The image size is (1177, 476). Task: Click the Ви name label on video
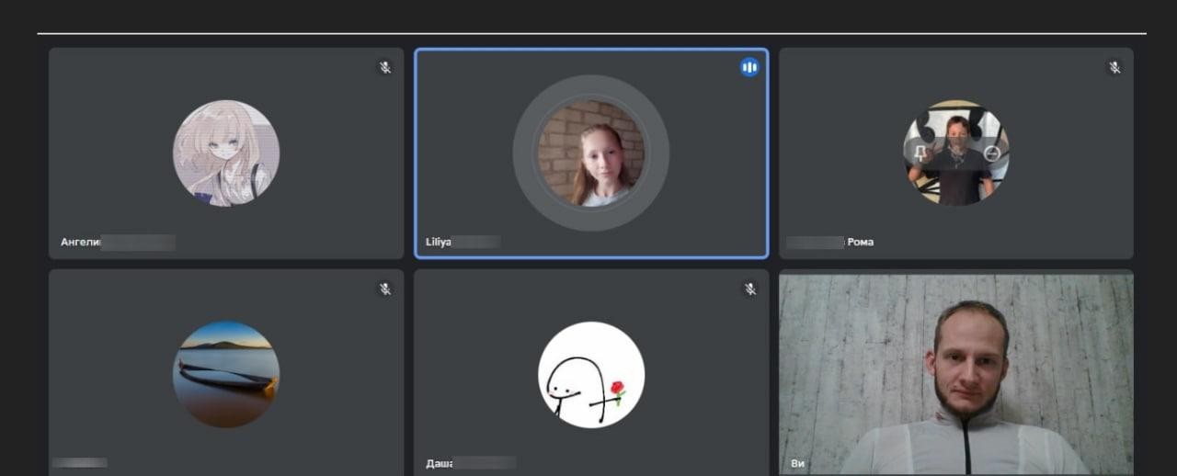[797, 463]
